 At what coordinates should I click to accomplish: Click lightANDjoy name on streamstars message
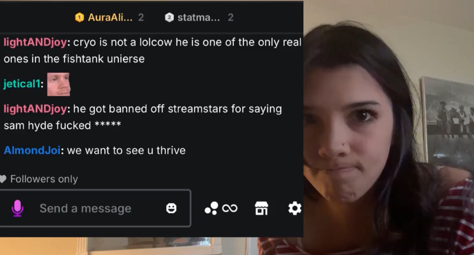coord(35,109)
